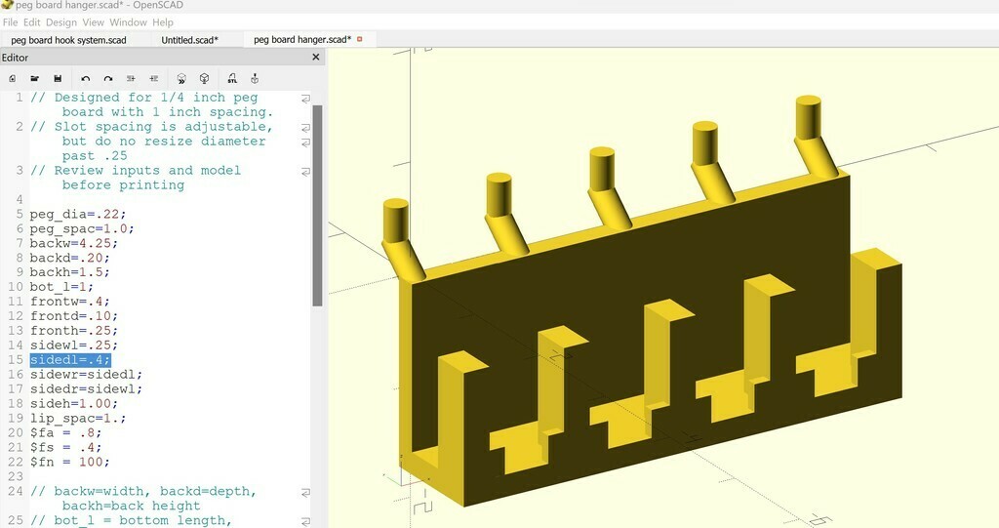Export the model as STL

click(232, 78)
